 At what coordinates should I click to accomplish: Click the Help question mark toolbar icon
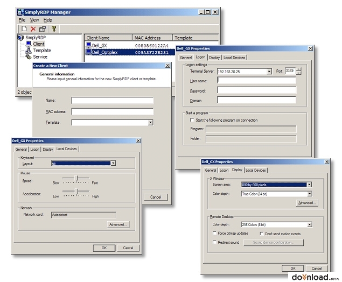click(x=54, y=29)
